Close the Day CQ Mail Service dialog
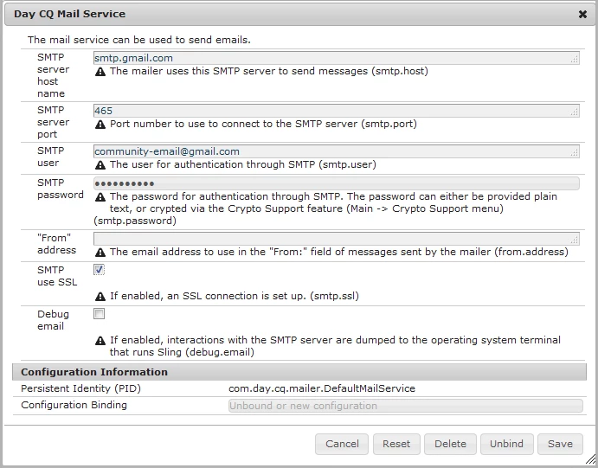The image size is (598, 468). [x=582, y=14]
